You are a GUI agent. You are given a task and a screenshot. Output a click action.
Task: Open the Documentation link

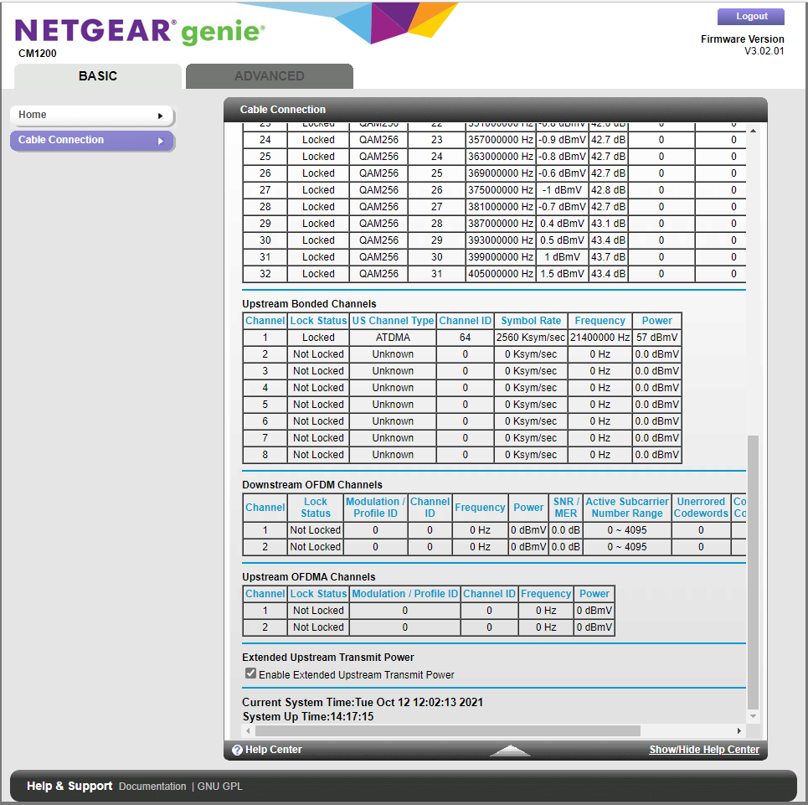[152, 787]
